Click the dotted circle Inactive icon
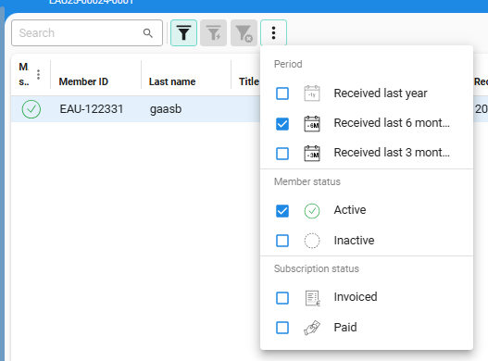Viewport: 488px width, 361px height. click(312, 241)
